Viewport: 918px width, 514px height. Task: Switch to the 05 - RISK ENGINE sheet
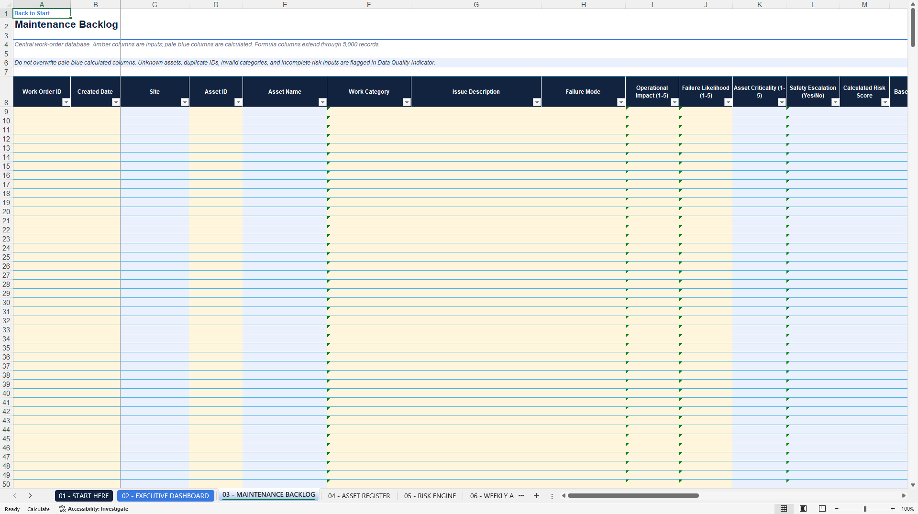point(430,496)
